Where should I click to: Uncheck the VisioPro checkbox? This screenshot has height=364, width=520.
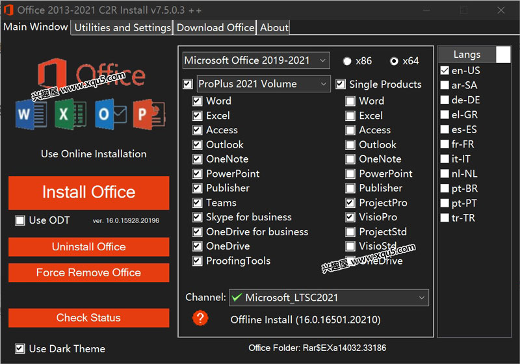(350, 217)
